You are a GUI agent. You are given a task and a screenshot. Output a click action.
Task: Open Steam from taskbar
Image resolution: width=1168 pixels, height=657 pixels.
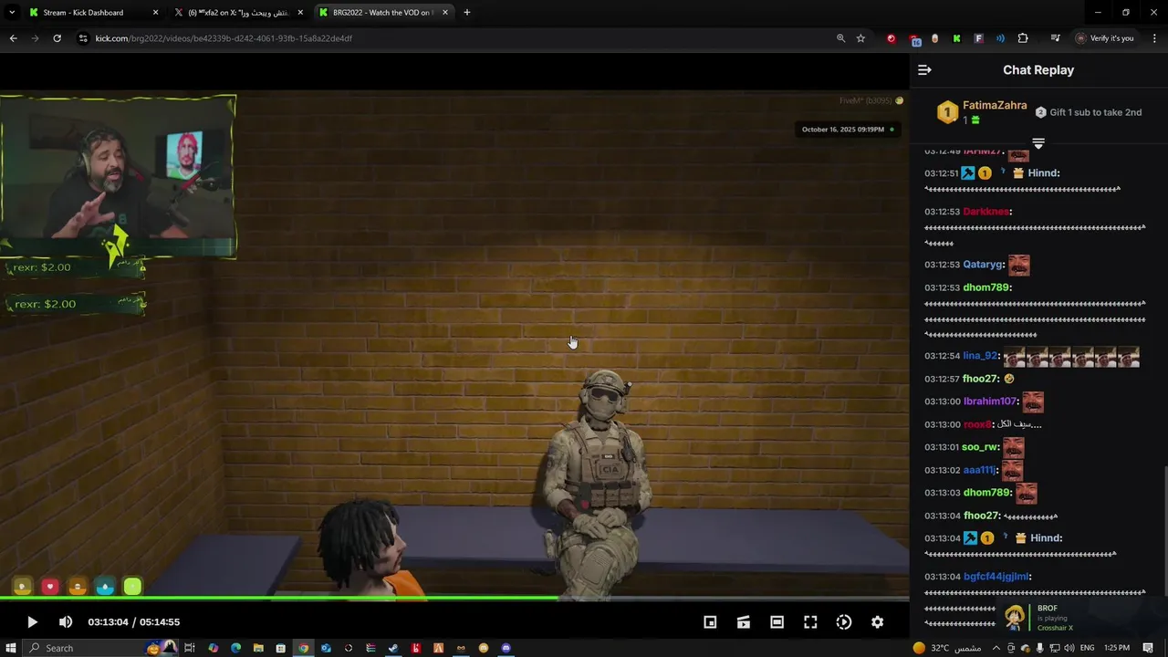(393, 648)
